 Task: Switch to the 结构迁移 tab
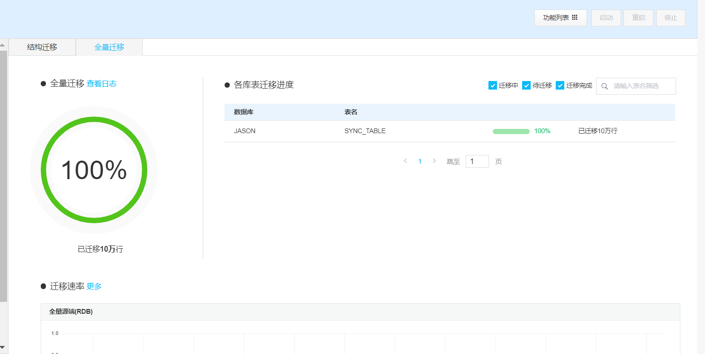(42, 47)
